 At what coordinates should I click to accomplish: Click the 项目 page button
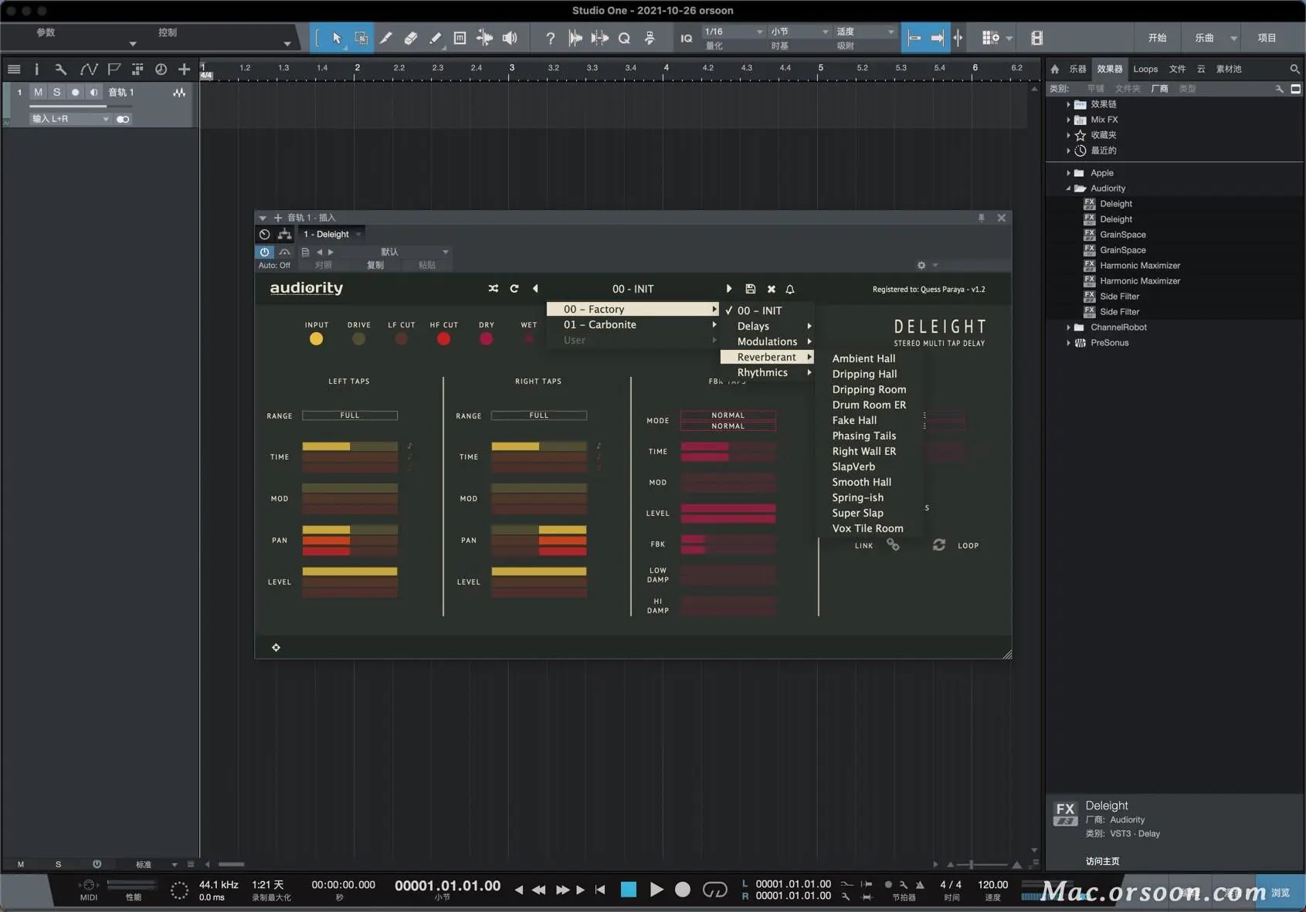coord(1267,38)
